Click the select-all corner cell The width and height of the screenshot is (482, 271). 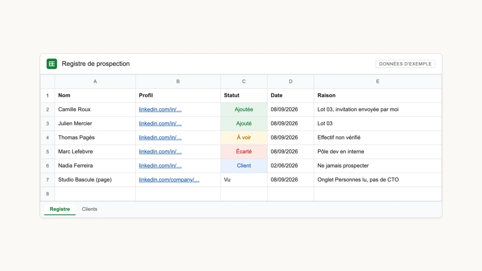coord(48,82)
